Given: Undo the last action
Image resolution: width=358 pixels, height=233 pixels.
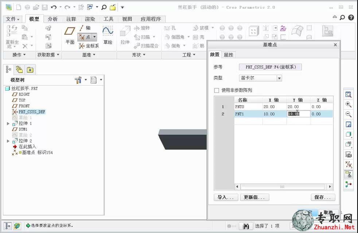Looking at the screenshot, I should pos(54,7).
